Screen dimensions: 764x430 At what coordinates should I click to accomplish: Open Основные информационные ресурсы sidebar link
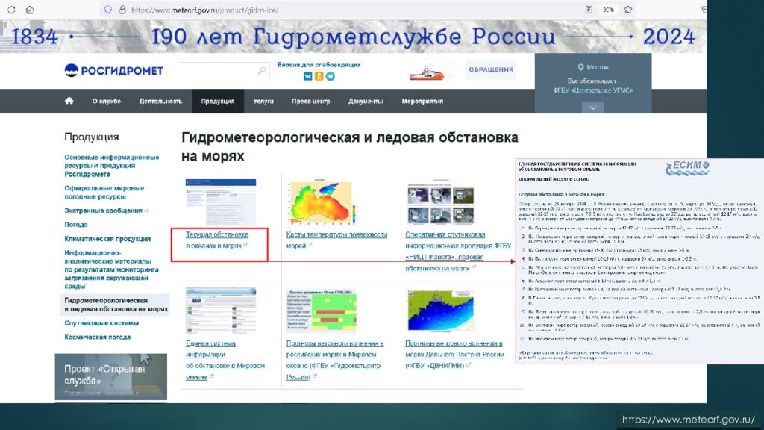click(112, 166)
